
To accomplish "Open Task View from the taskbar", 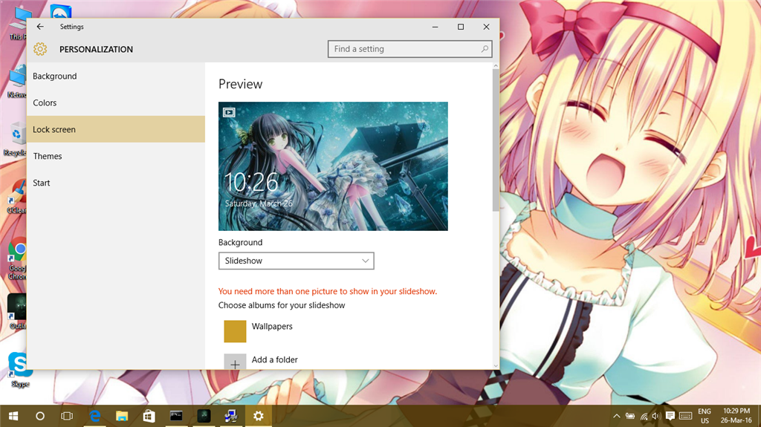I will tap(67, 416).
